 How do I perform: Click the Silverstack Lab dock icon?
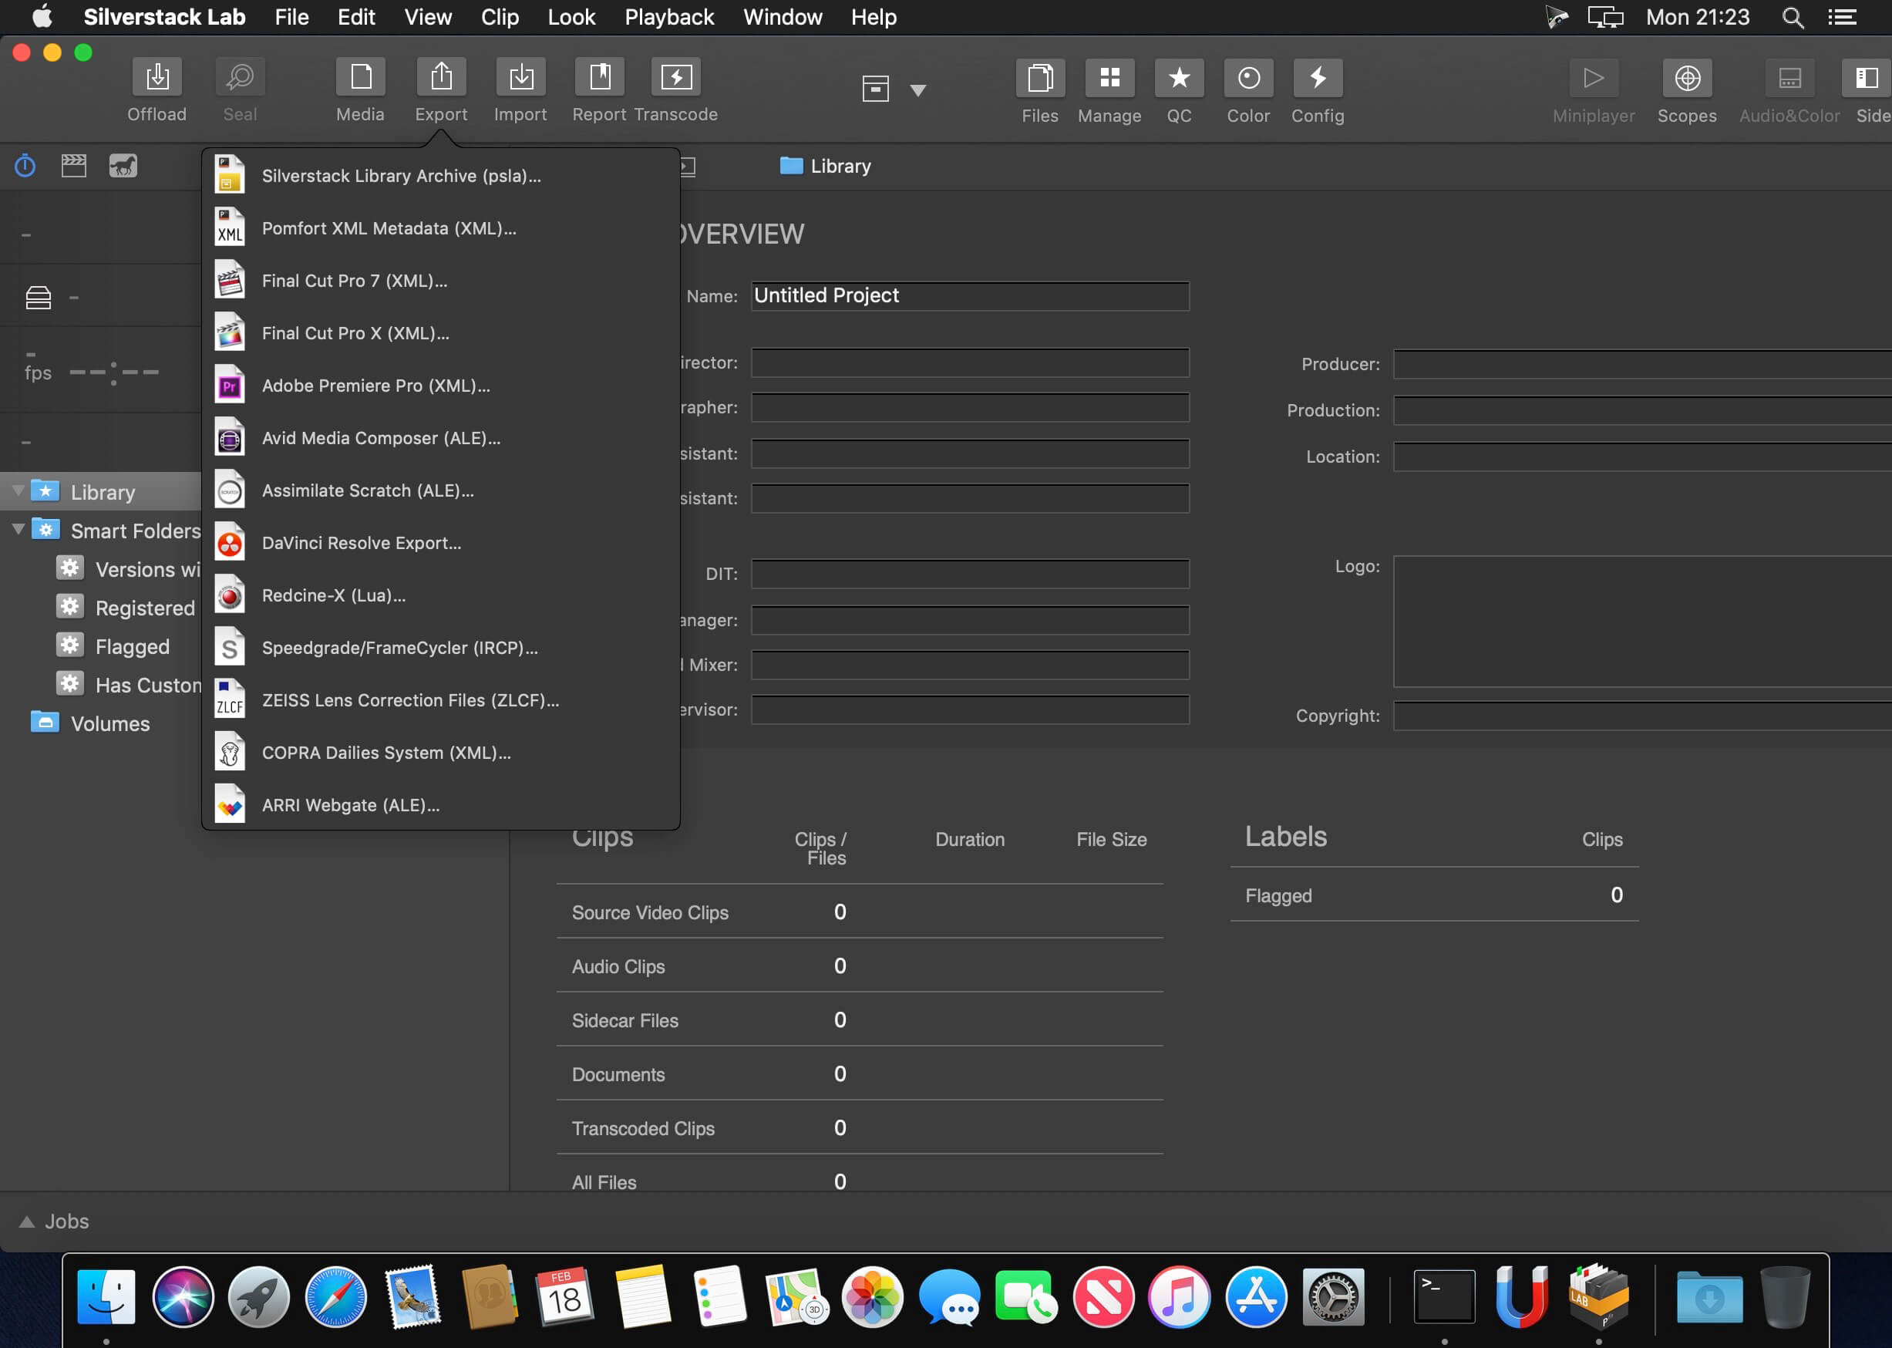click(x=1598, y=1296)
